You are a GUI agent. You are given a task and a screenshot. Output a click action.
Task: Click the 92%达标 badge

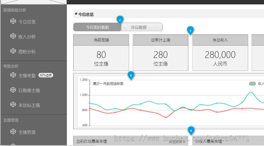click(x=46, y=75)
